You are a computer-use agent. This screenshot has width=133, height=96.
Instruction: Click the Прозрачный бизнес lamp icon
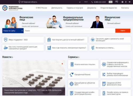(x=72, y=74)
